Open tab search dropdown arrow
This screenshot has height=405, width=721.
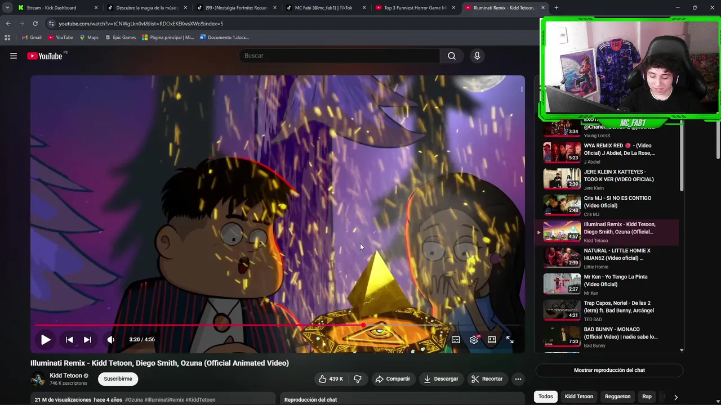coord(7,8)
